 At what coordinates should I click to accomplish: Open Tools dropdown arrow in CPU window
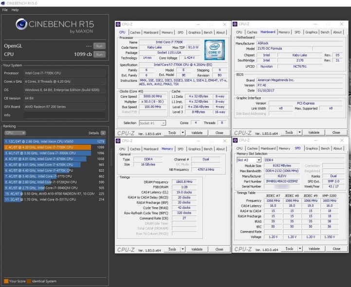pos(183,133)
